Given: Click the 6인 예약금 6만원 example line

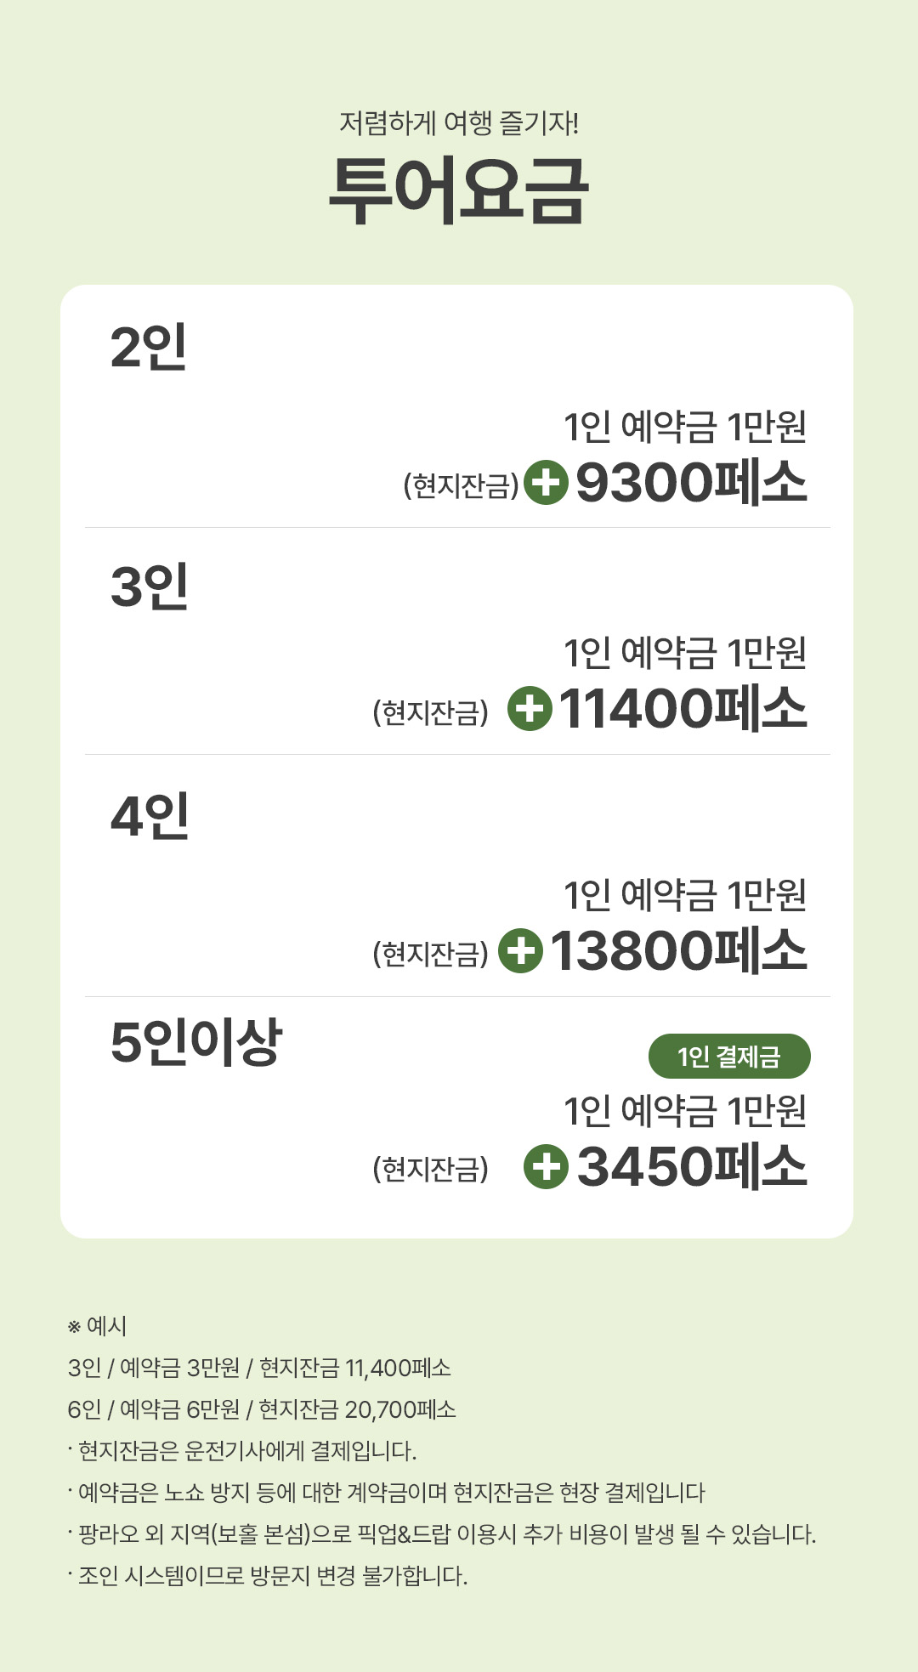Looking at the screenshot, I should [262, 1409].
